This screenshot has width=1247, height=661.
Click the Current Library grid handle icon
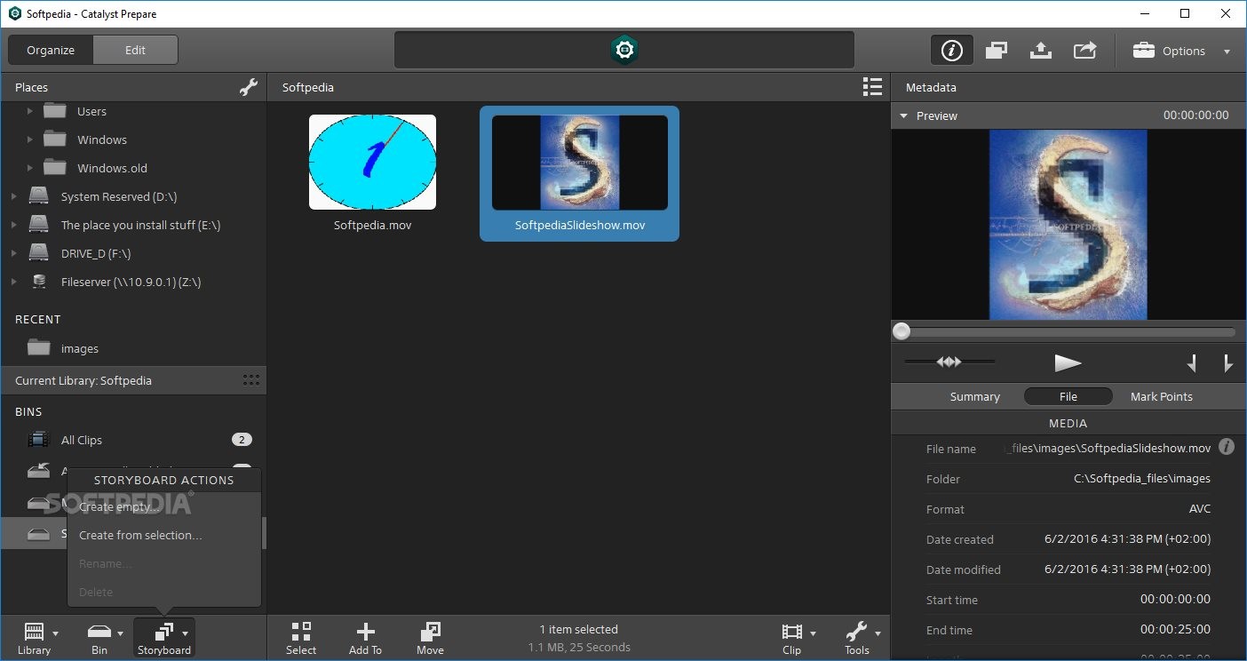coord(251,380)
